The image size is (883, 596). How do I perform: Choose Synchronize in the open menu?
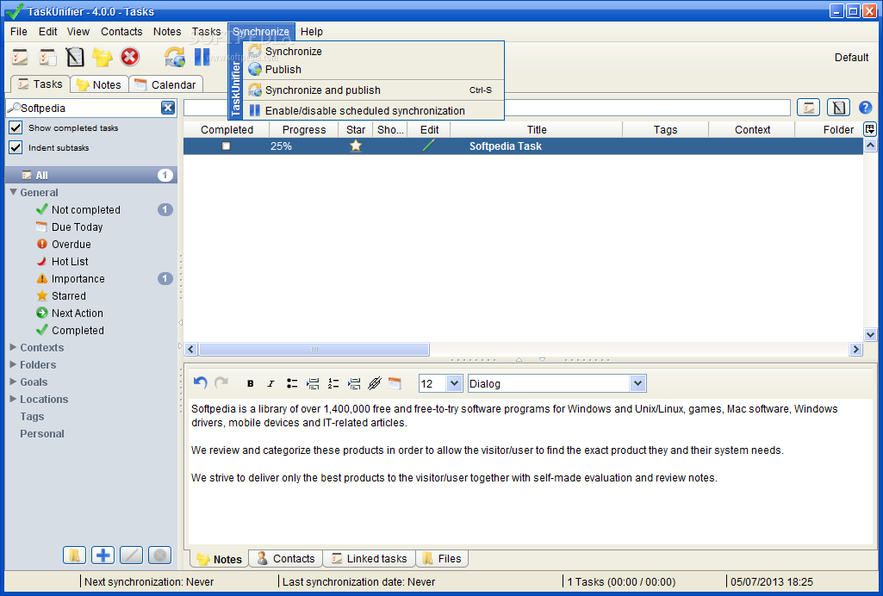pos(372,51)
